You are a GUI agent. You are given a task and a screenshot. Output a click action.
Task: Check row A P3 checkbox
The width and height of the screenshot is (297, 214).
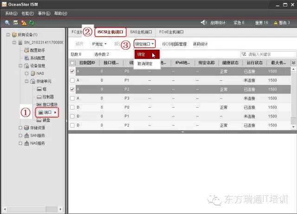[x=72, y=98]
